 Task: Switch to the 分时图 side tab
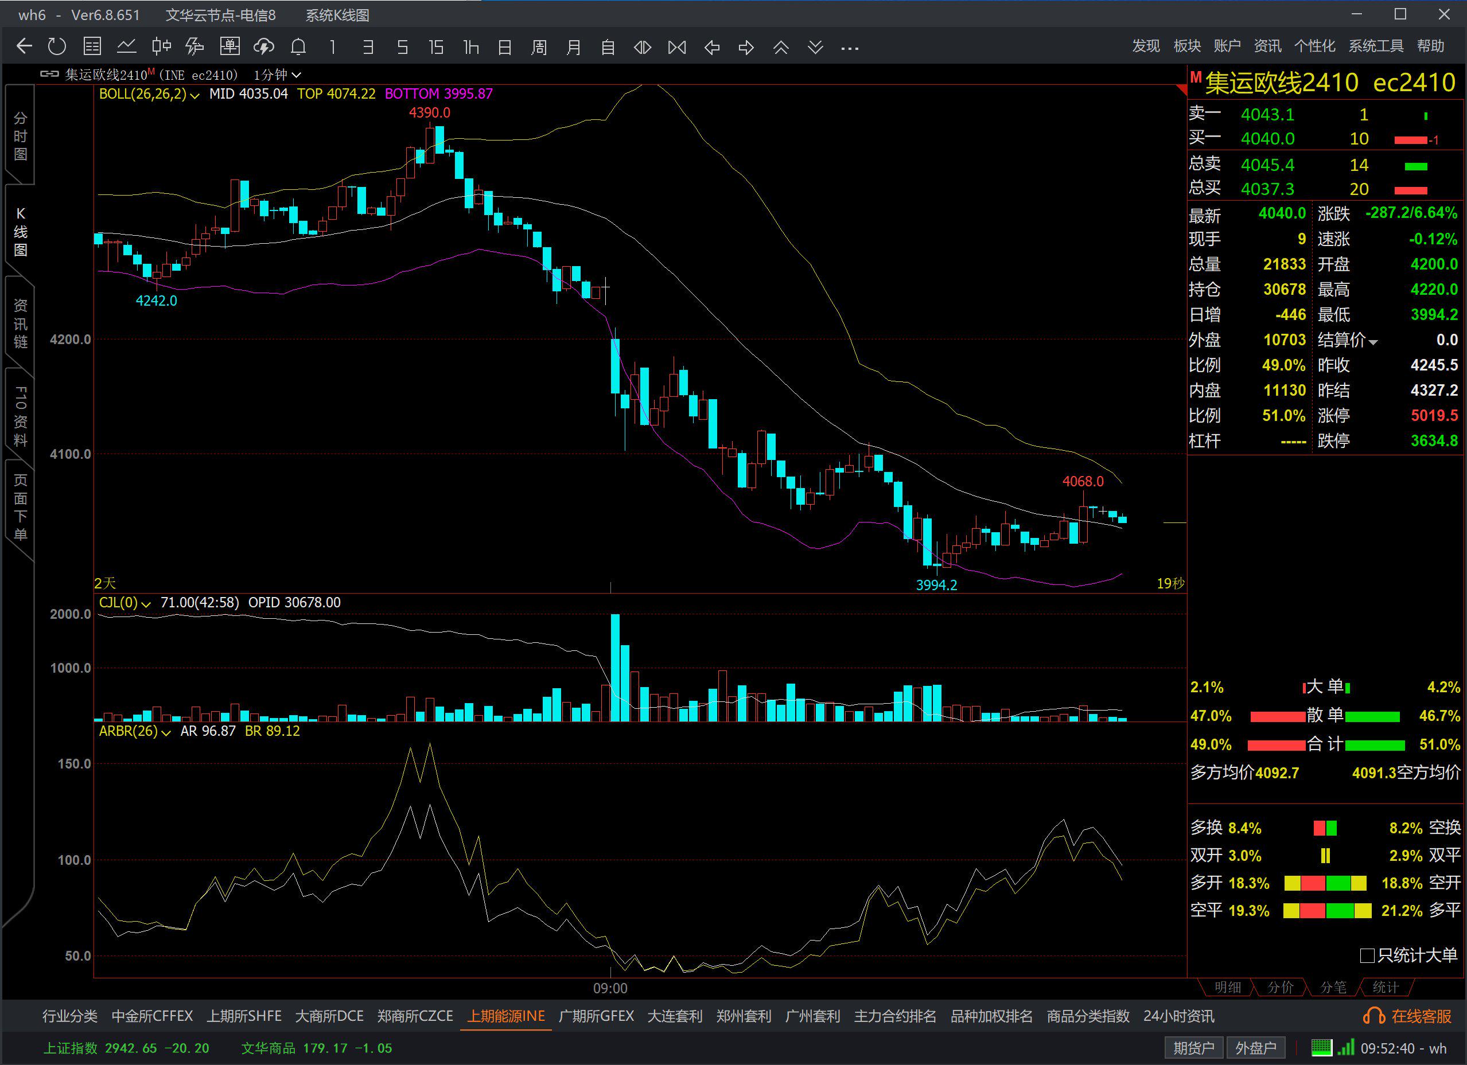20,136
